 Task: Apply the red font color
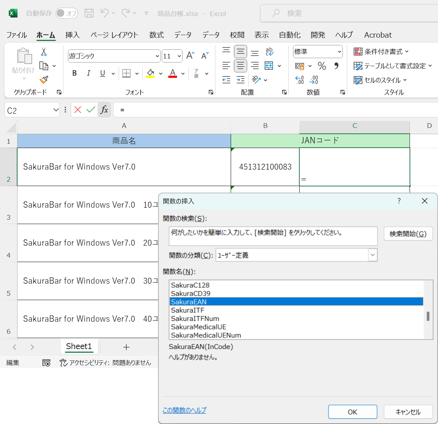point(173,73)
